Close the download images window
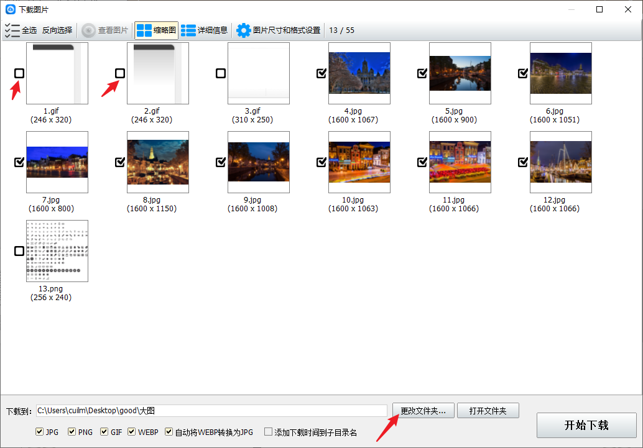The image size is (643, 448). pos(628,9)
